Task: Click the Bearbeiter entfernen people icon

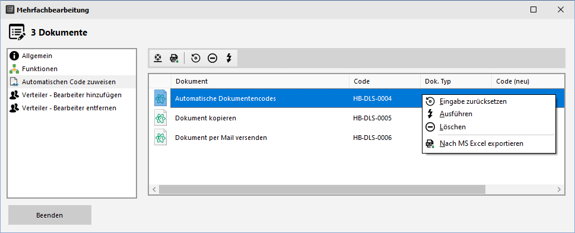Action: (x=14, y=108)
